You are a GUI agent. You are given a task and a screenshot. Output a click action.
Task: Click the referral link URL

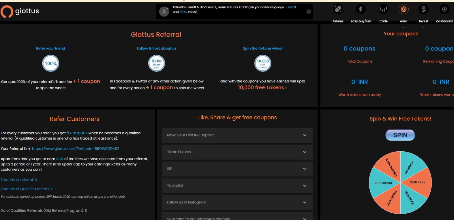point(75,148)
